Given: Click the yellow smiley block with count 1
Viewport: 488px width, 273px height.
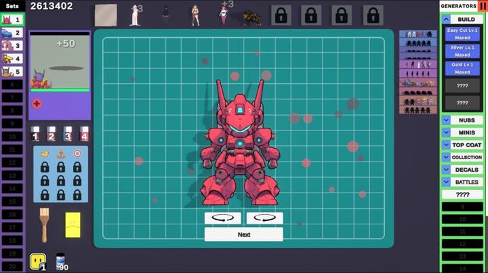Looking at the screenshot, I should pyautogui.click(x=38, y=262).
